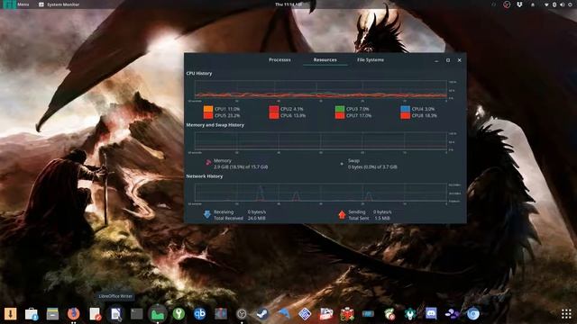This screenshot has width=577, height=324.
Task: Open the green key password manager icon
Action: (x=179, y=314)
